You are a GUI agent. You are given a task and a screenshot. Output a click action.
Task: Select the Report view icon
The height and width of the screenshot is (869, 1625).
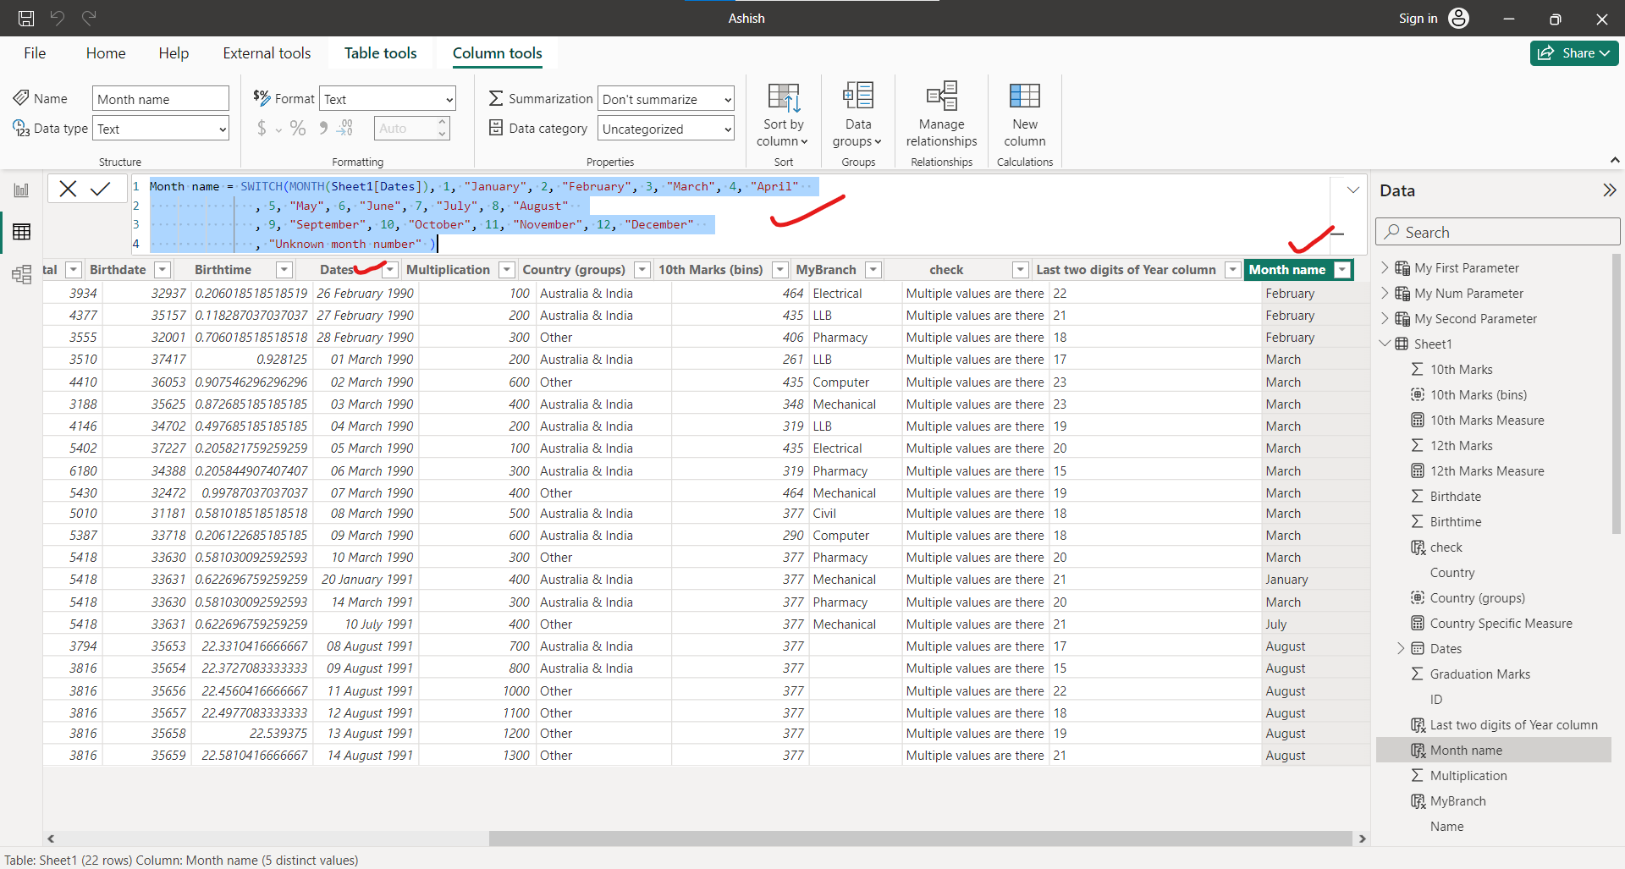21,190
